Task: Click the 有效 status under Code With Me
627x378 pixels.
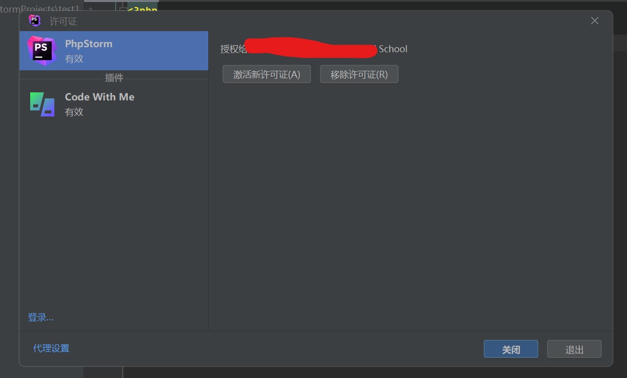Action: point(74,112)
